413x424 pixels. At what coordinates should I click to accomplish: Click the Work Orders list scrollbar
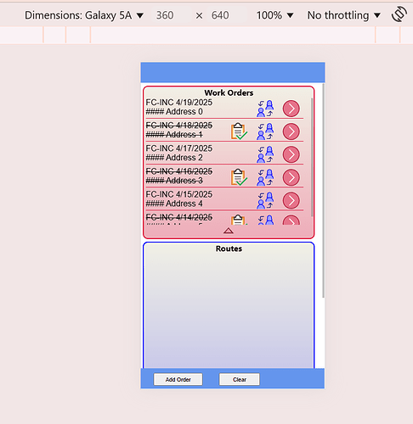(312, 158)
